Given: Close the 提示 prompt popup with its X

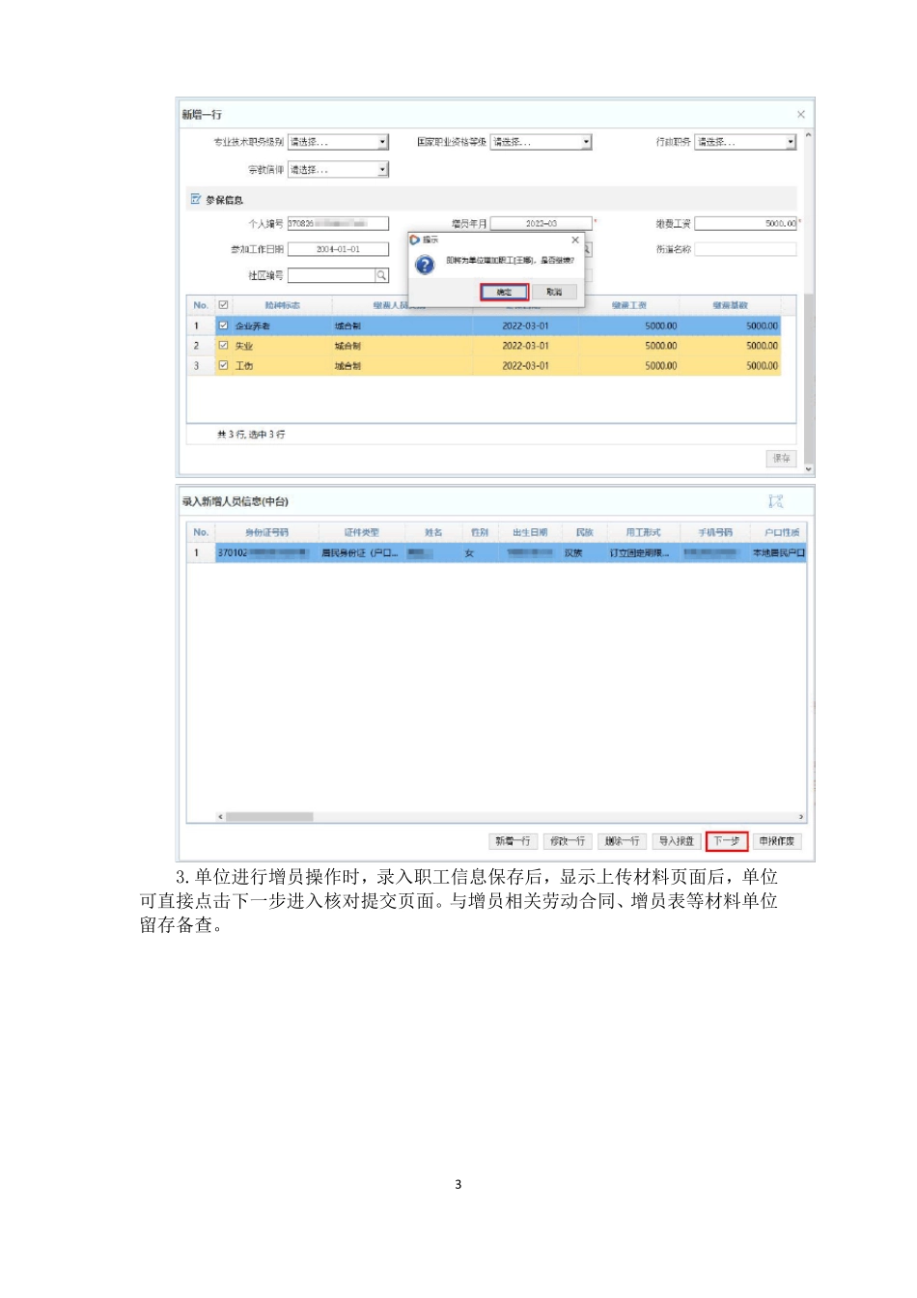Looking at the screenshot, I should [x=575, y=240].
